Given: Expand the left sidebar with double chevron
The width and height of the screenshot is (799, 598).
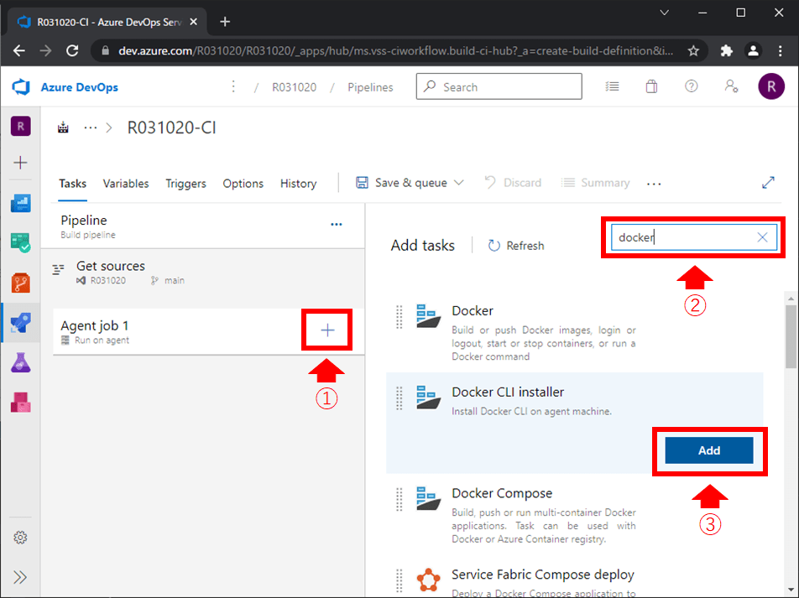Looking at the screenshot, I should [20, 577].
